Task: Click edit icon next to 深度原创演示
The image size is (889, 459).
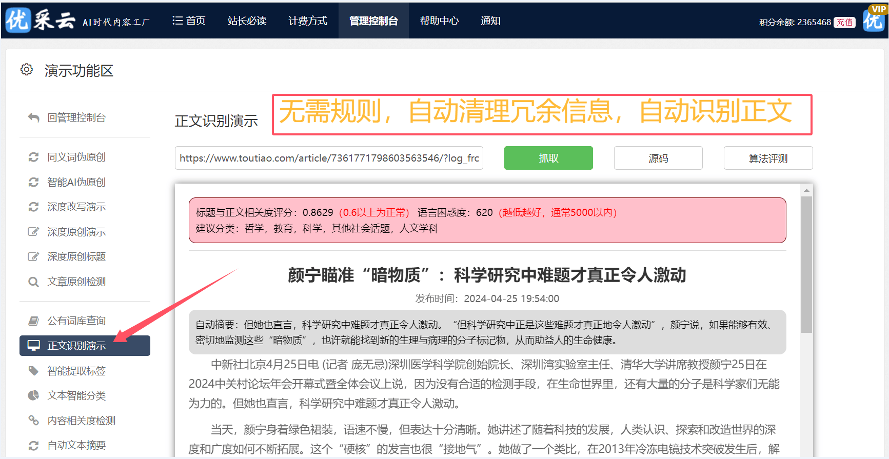Action: point(33,232)
